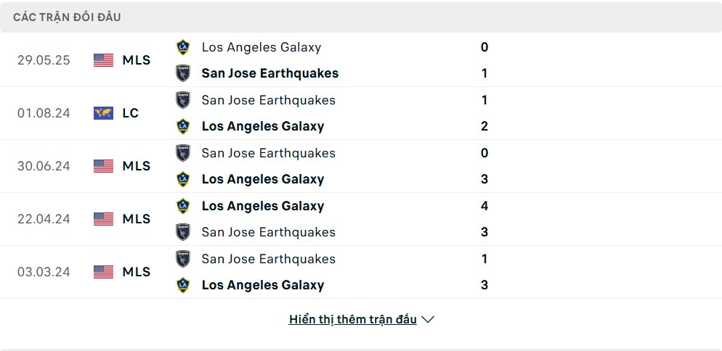Open 'Hiển thị thêm trận đấu' link
Viewport: 722px width, 351px height.
[x=353, y=319]
